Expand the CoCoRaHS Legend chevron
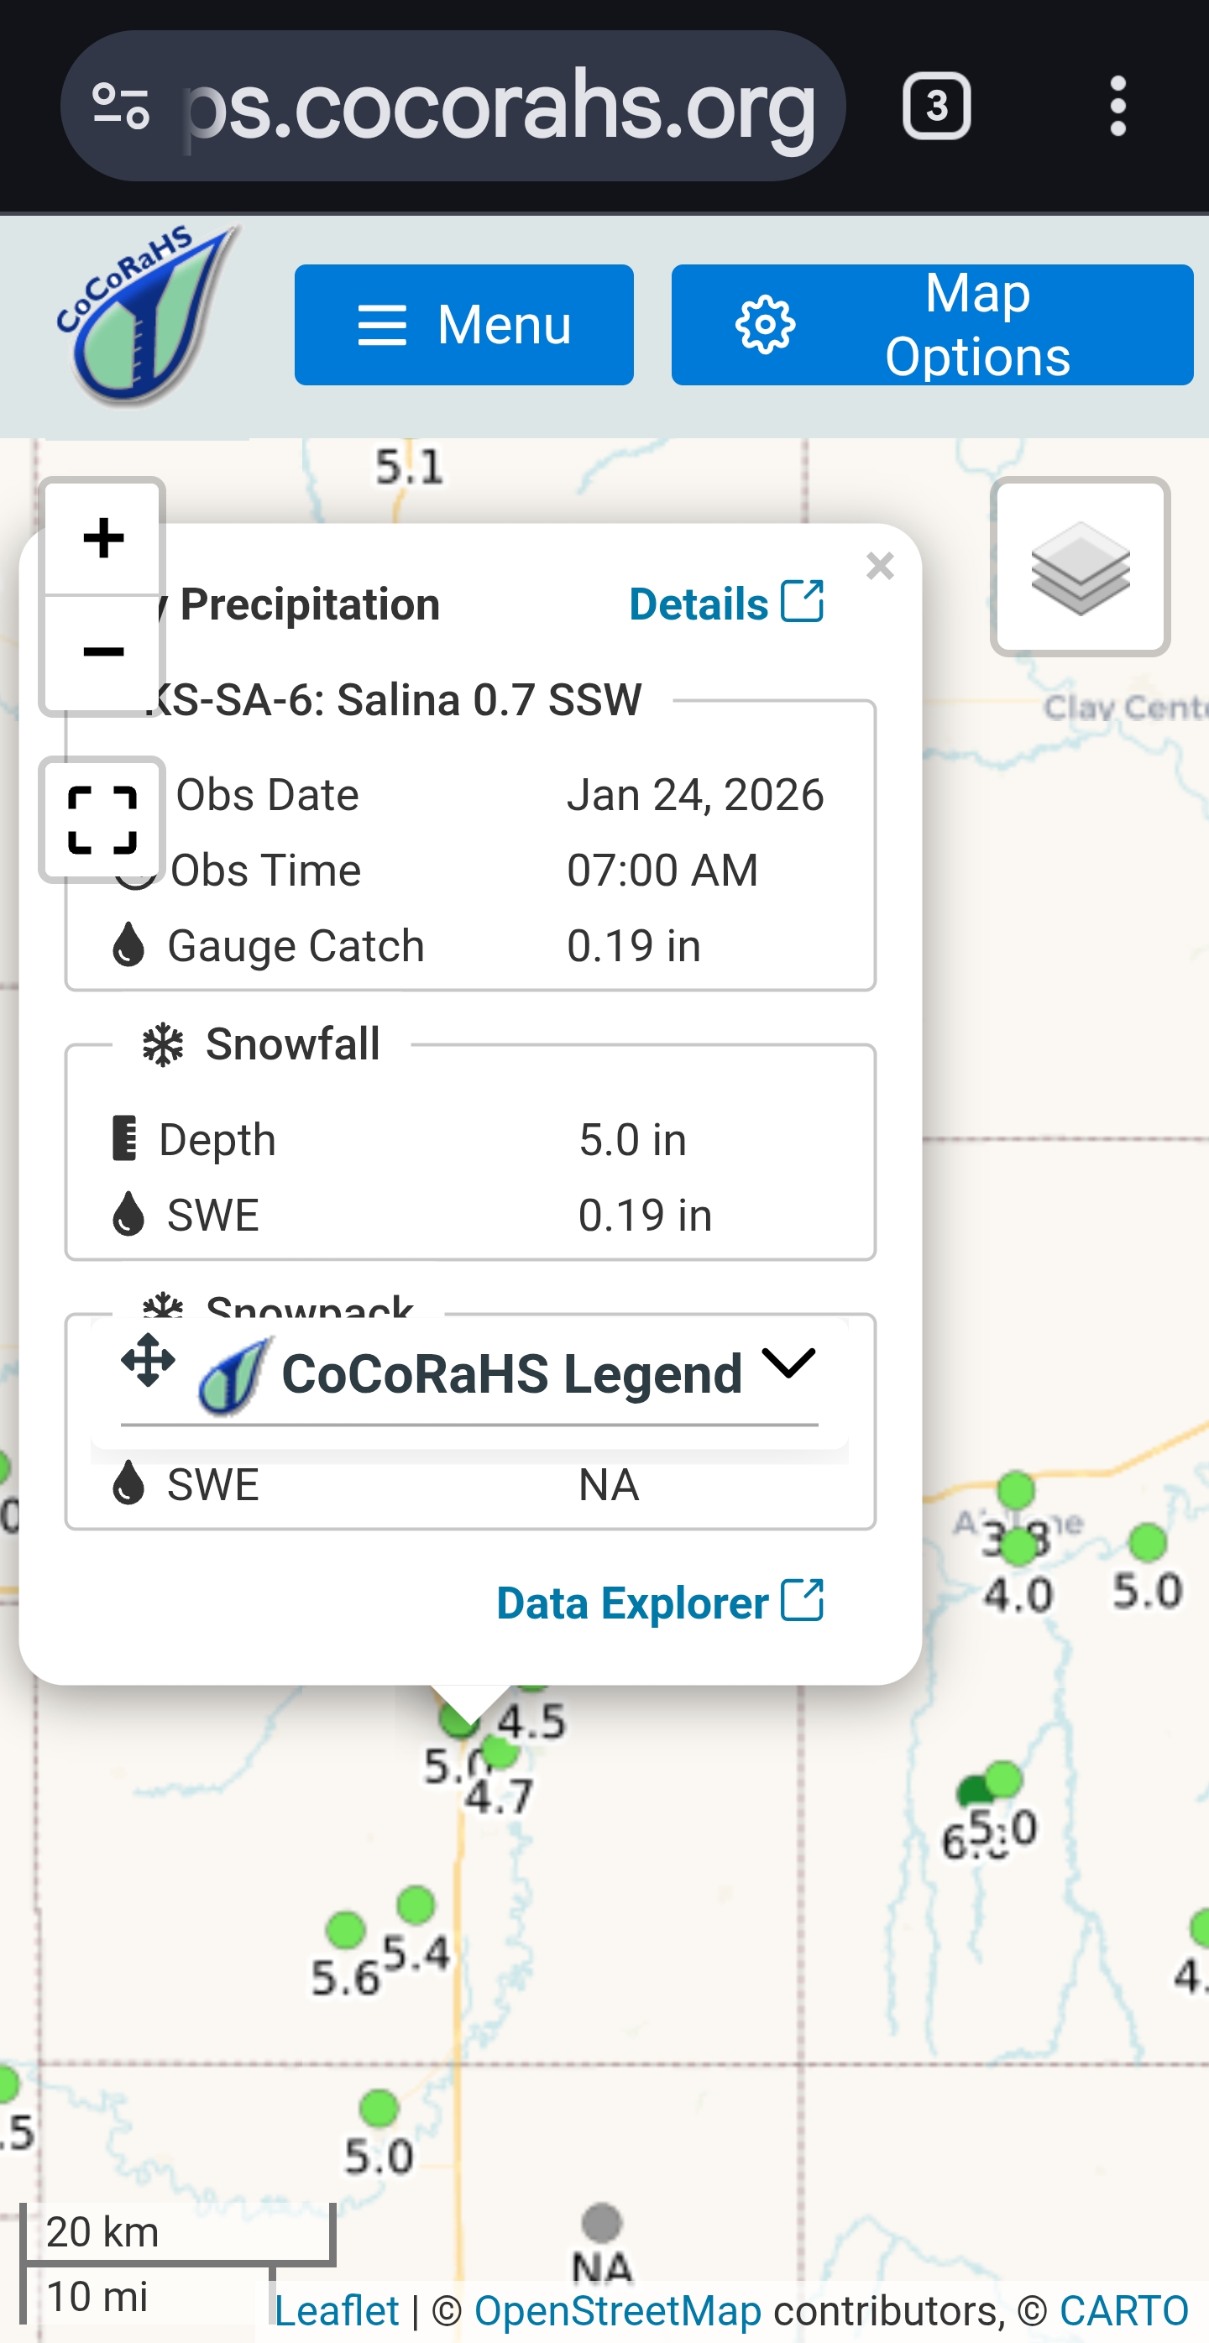 tap(788, 1362)
